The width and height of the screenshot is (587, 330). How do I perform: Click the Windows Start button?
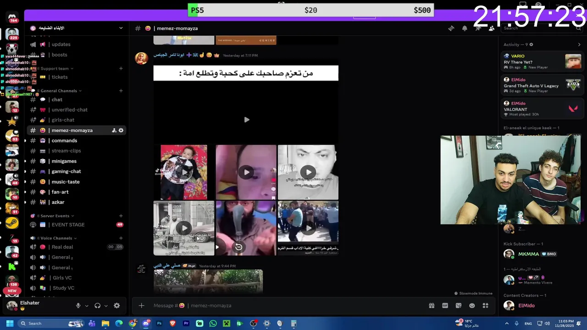click(10, 324)
